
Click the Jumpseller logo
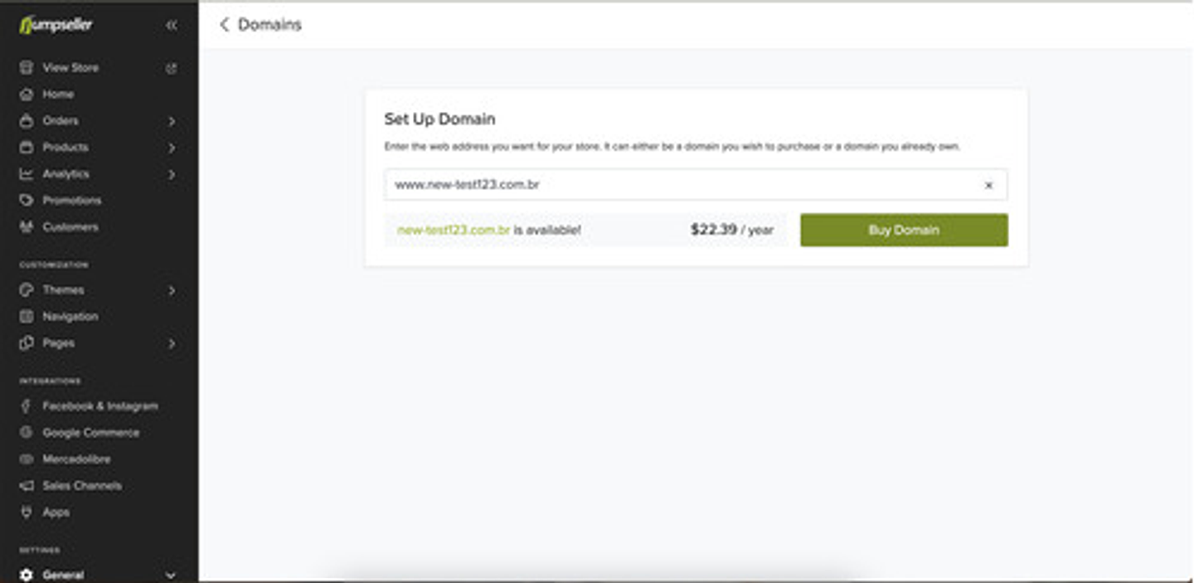pos(56,25)
